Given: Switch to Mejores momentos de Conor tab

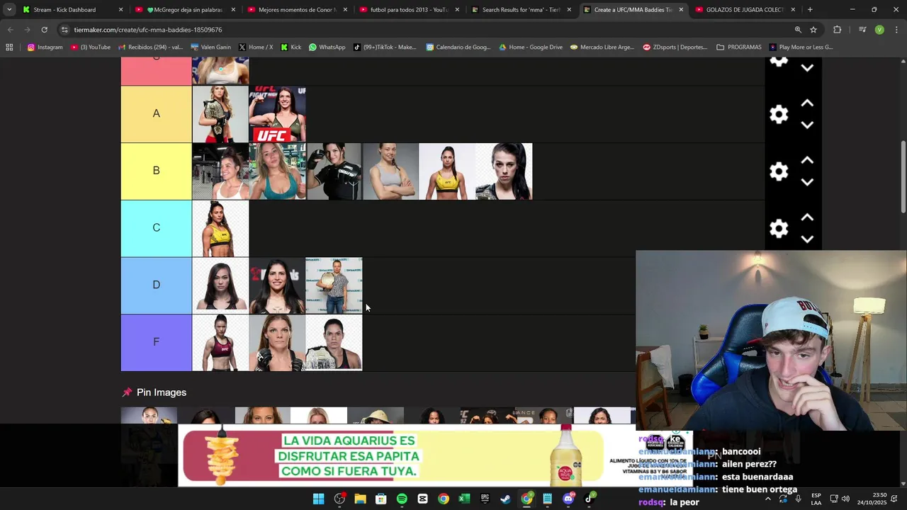Looking at the screenshot, I should click(x=296, y=10).
